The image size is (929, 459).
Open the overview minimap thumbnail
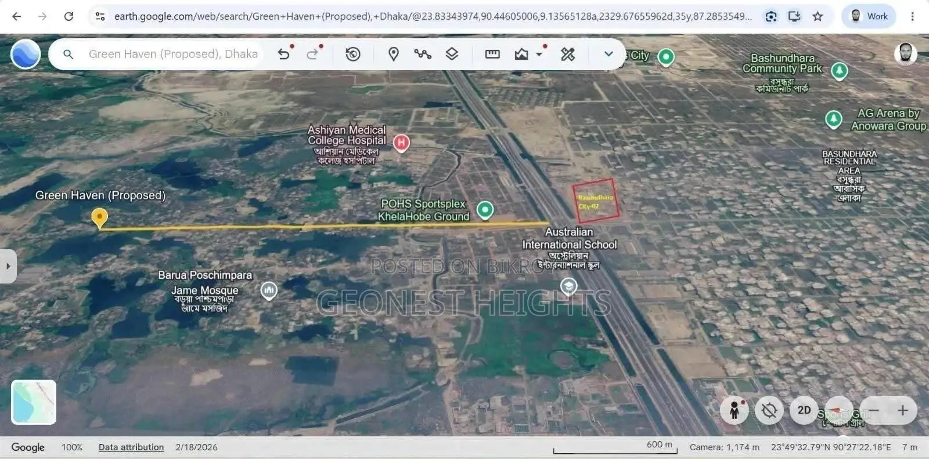tap(34, 402)
